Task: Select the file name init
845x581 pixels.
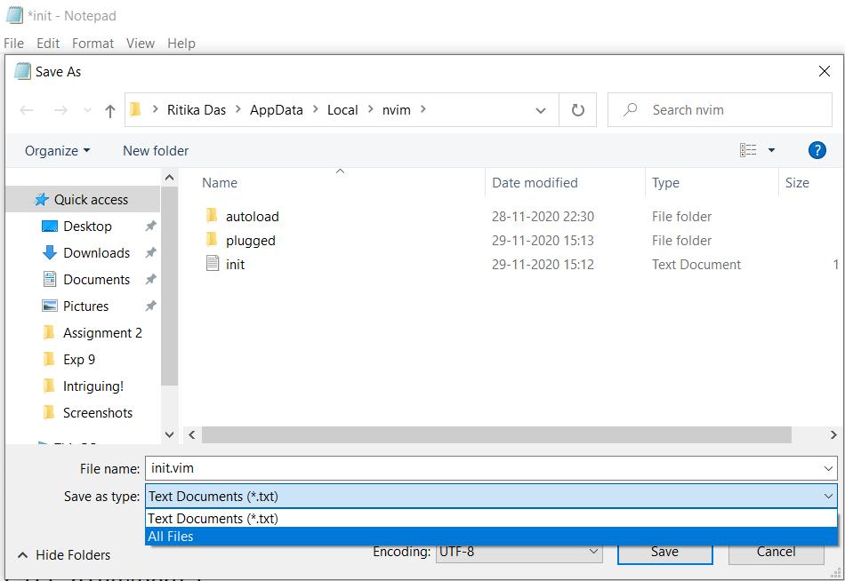Action: 235,265
